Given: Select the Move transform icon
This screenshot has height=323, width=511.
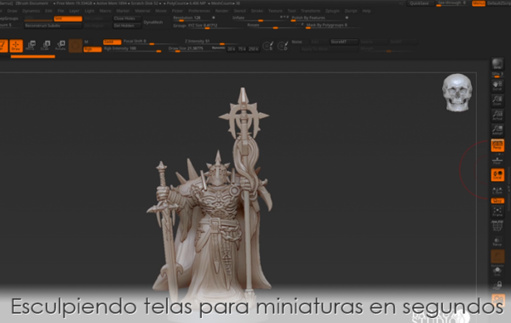Looking at the screenshot, I should coord(31,46).
